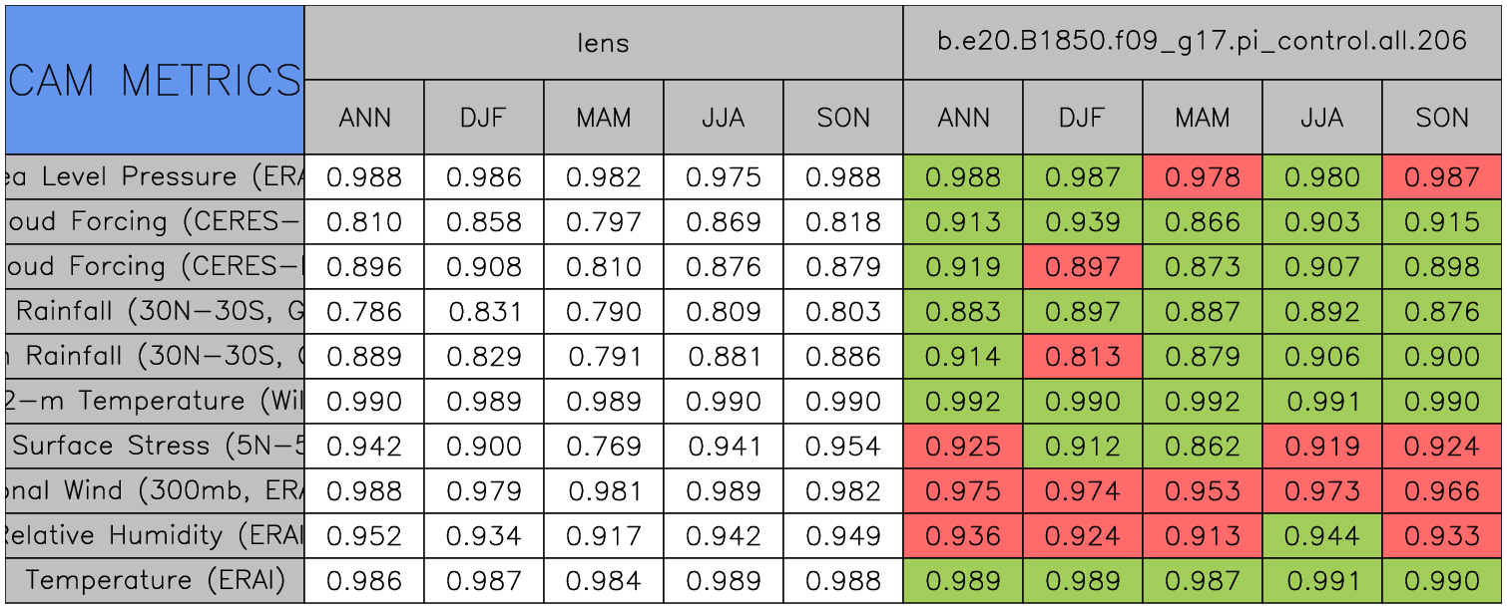Image resolution: width=1507 pixels, height=609 pixels.
Task: Select the JJA header under lens
Action: tap(724, 118)
